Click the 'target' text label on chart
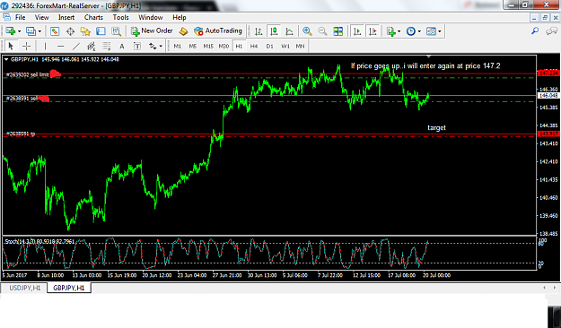Image resolution: width=561 pixels, height=328 pixels. click(436, 127)
